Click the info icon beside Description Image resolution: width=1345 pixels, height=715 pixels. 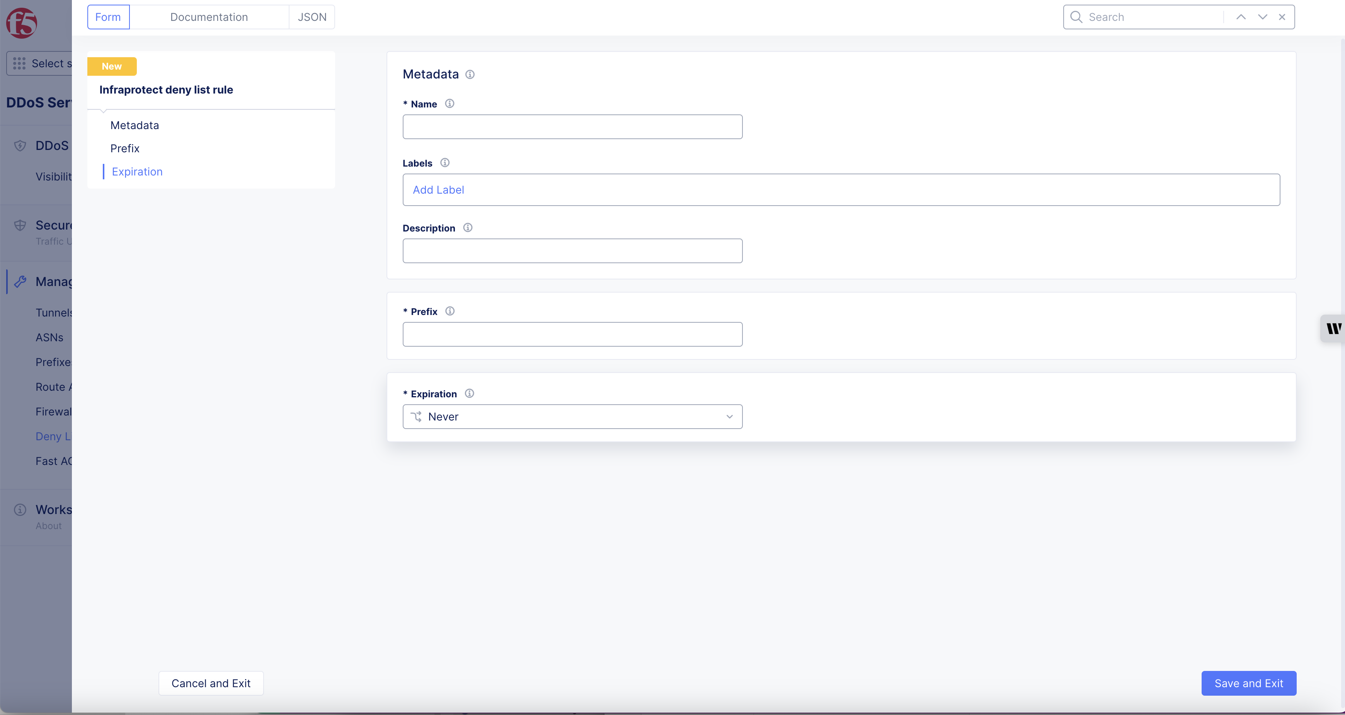pyautogui.click(x=468, y=228)
